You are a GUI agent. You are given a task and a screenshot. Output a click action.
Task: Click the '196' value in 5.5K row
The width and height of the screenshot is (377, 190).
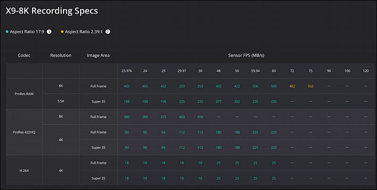click(x=164, y=102)
